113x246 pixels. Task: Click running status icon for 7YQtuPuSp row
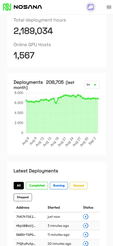click(x=86, y=244)
